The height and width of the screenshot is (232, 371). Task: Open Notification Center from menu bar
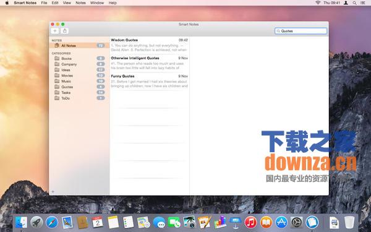[x=363, y=3]
